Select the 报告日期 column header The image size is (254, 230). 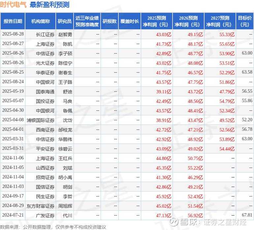pos(13,21)
